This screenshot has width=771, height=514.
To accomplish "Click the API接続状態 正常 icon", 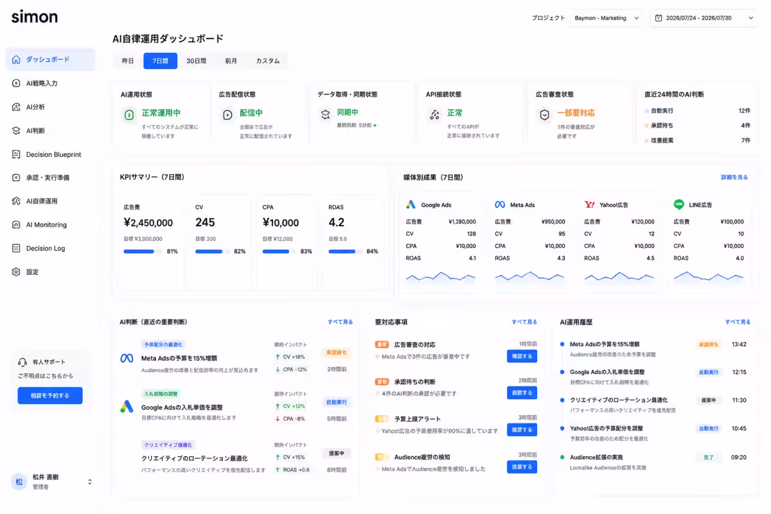I will (434, 115).
